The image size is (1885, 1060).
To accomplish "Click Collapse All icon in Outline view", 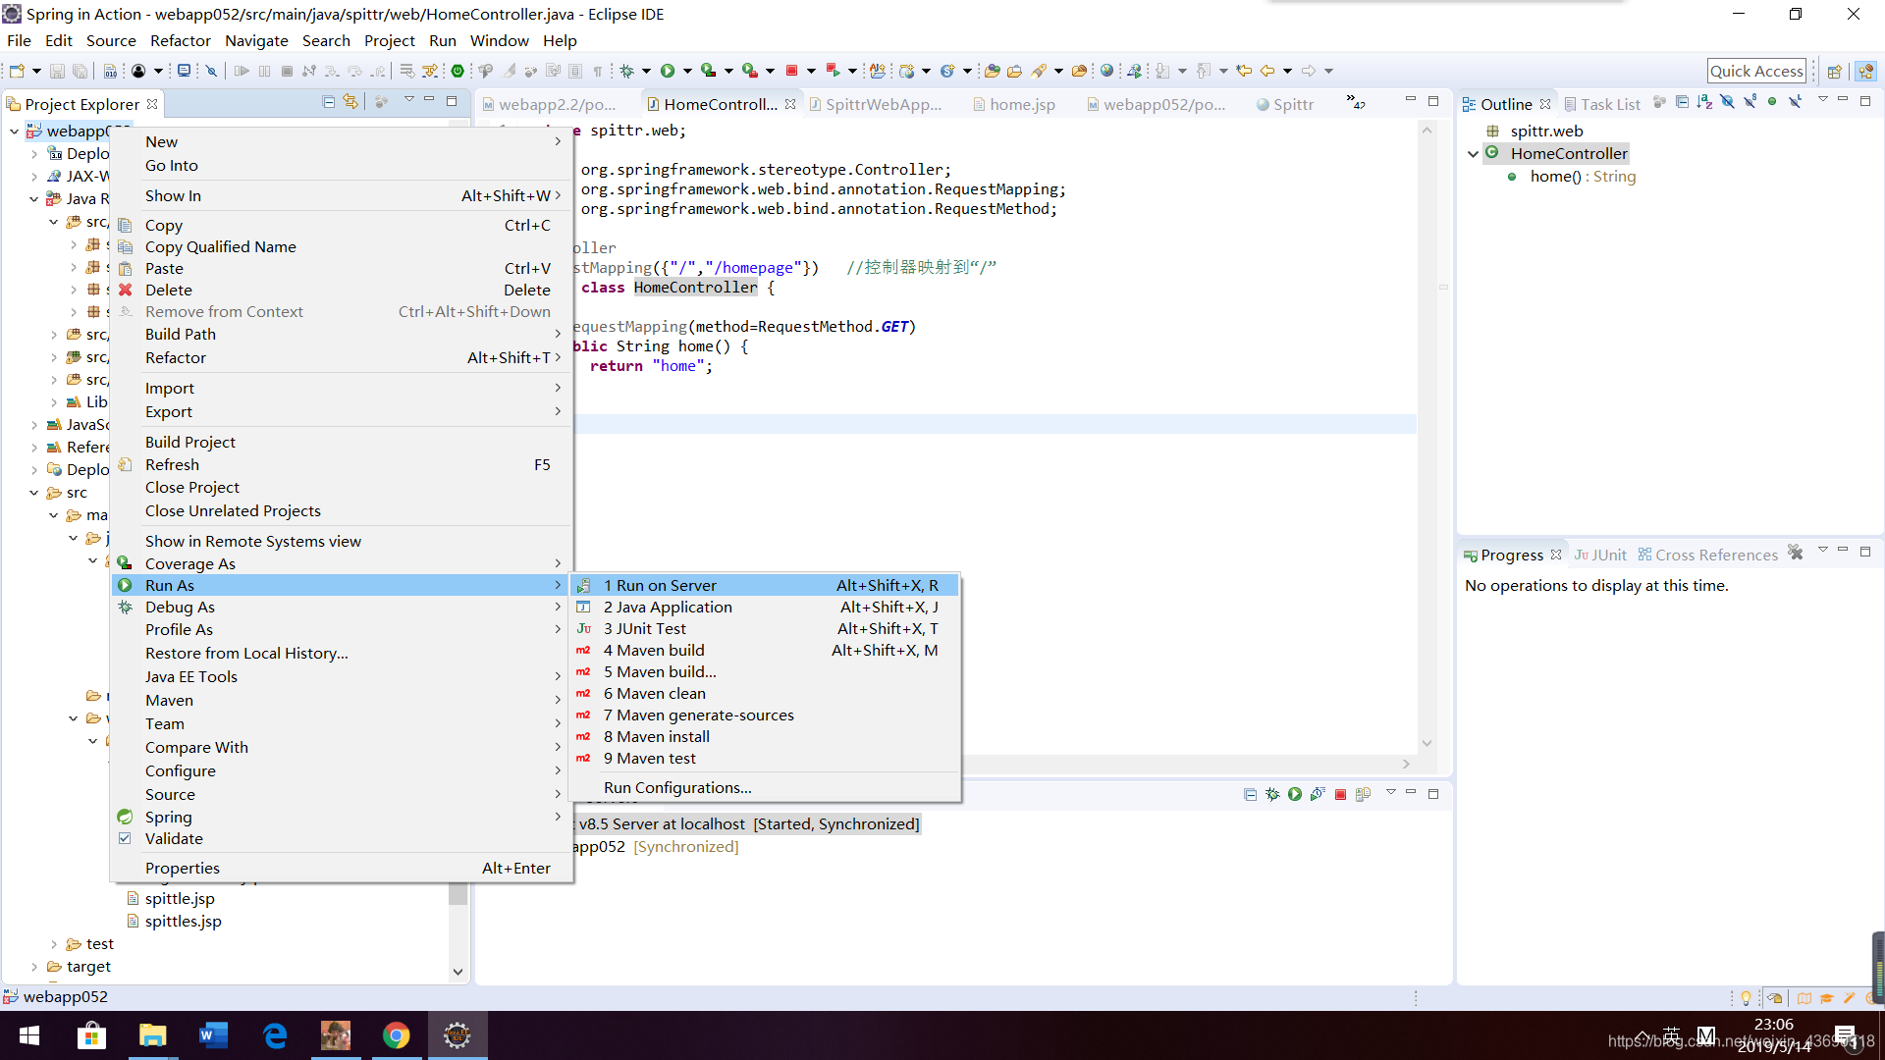I will click(1682, 102).
